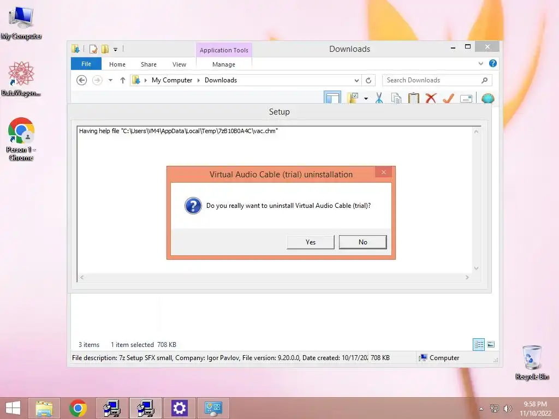The image size is (559, 419).
Task: Click the '1 item selected 708 KB' status text
Action: click(144, 345)
